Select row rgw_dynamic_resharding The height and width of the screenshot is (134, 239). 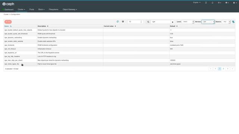click(x=119, y=38)
